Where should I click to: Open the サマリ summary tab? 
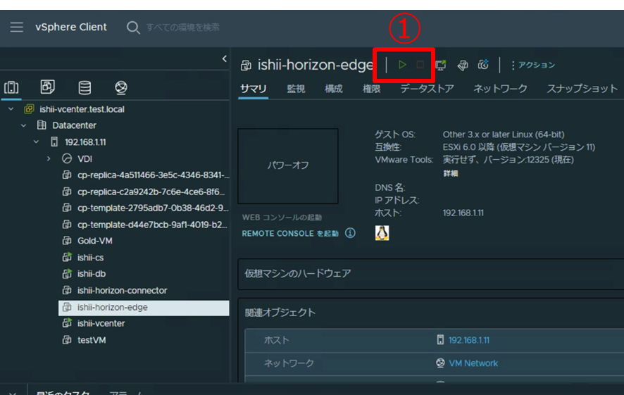pos(253,89)
